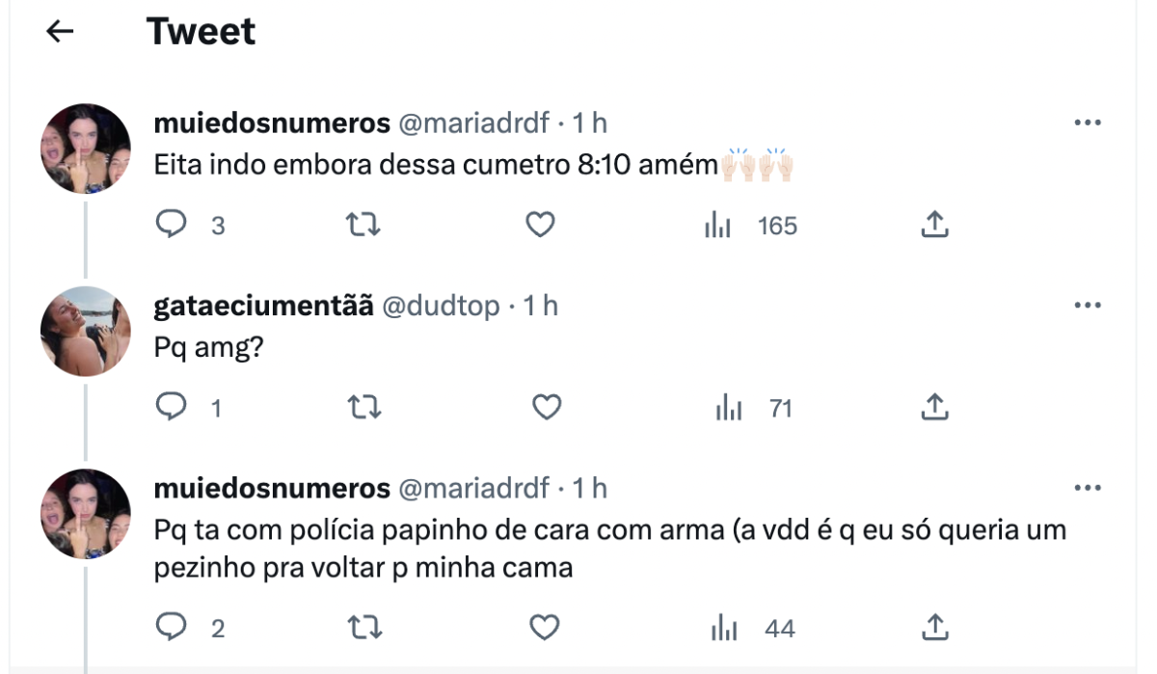Like the 'Pq amg?' reply
The width and height of the screenshot is (1157, 674).
click(x=547, y=409)
